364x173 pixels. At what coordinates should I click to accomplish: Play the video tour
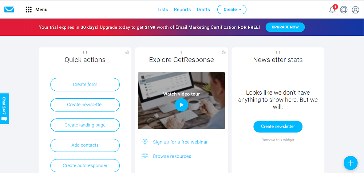pos(181,105)
